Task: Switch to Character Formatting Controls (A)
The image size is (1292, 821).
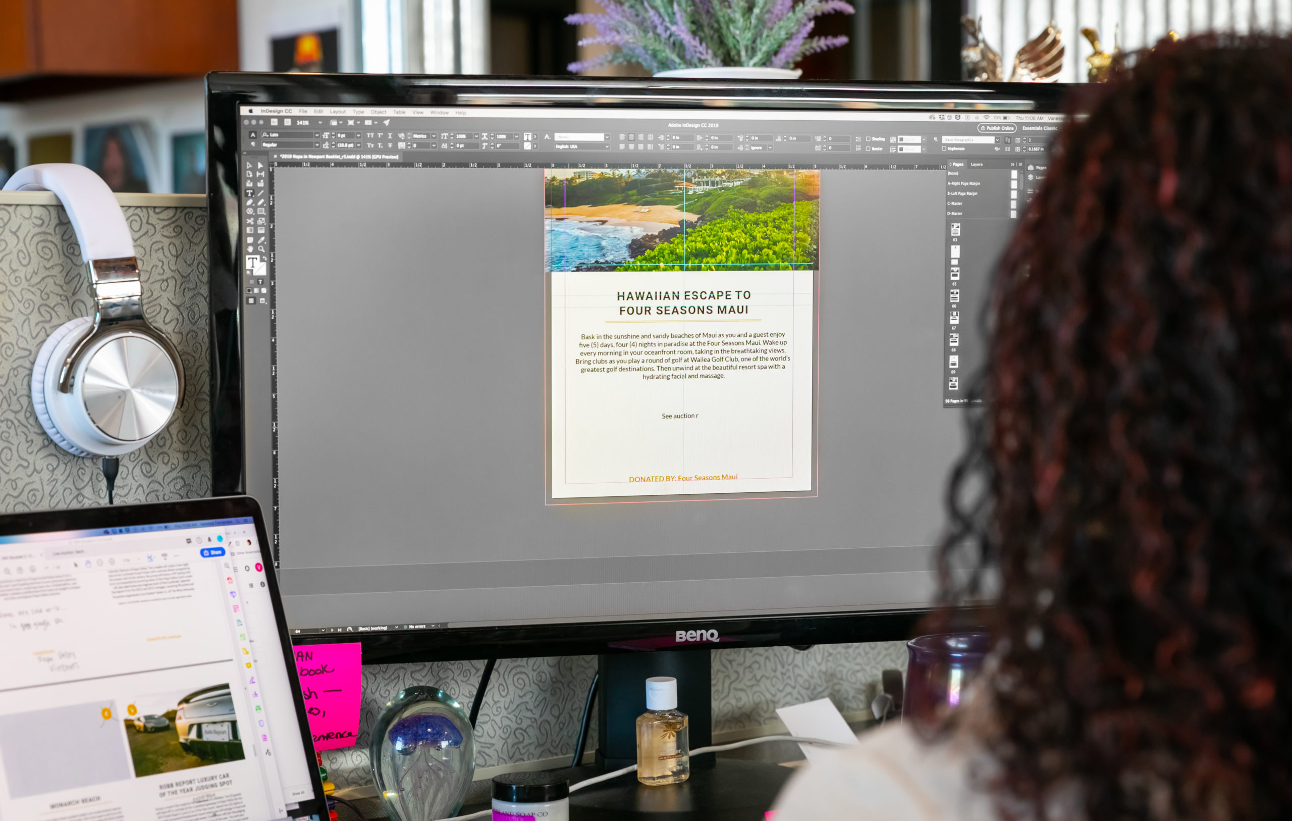Action: click(x=253, y=135)
